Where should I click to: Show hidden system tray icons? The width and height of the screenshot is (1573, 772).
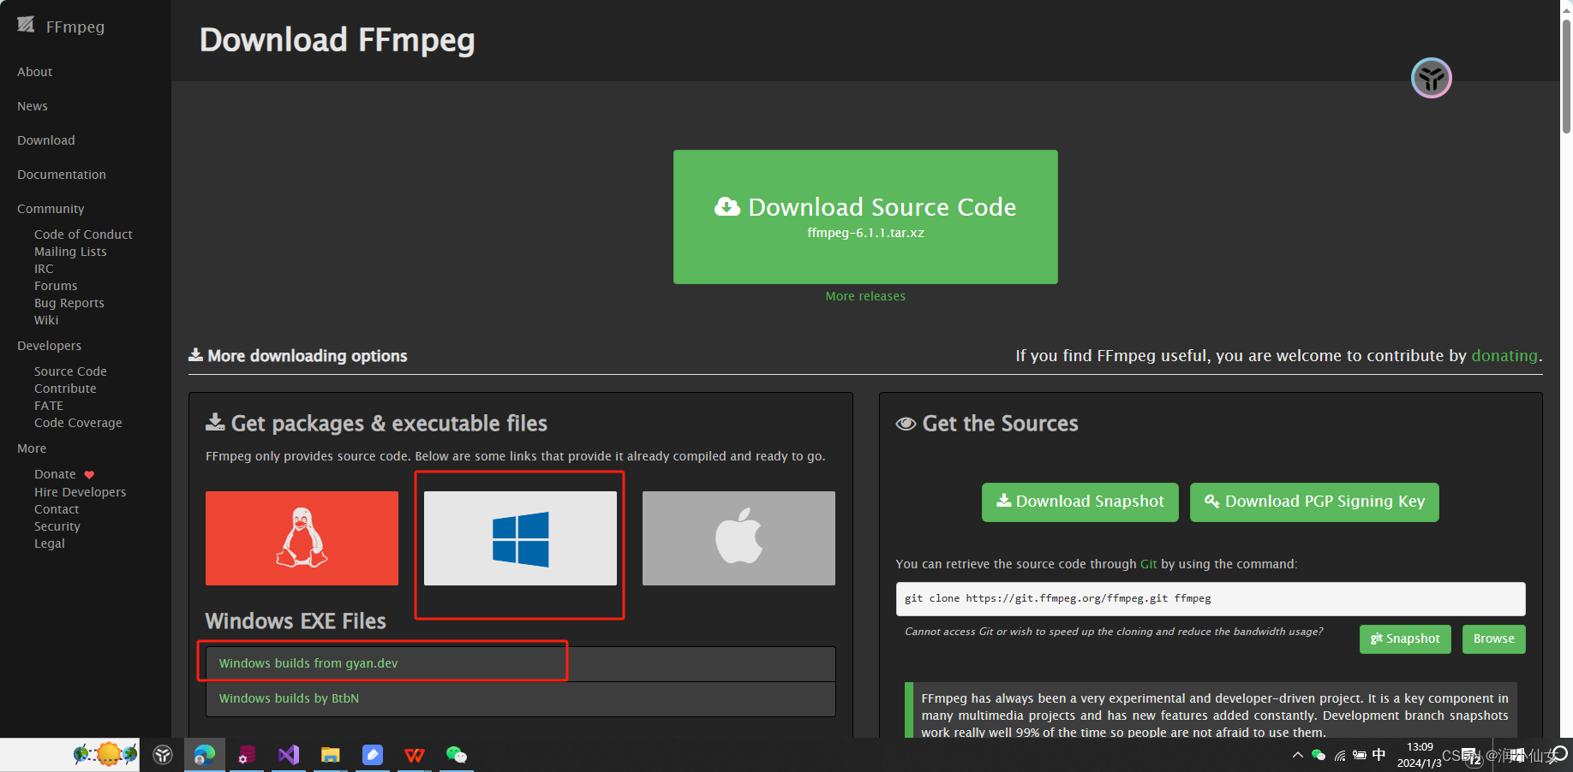pyautogui.click(x=1297, y=755)
